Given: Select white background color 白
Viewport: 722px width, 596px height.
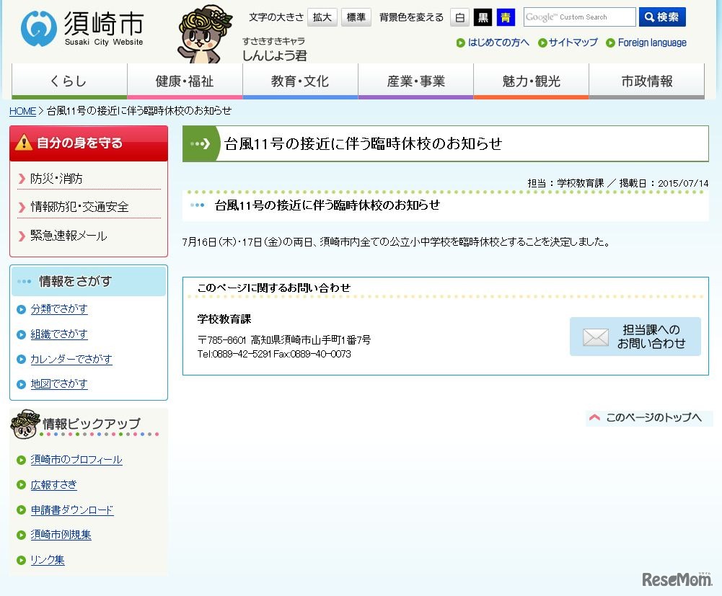Looking at the screenshot, I should (459, 17).
